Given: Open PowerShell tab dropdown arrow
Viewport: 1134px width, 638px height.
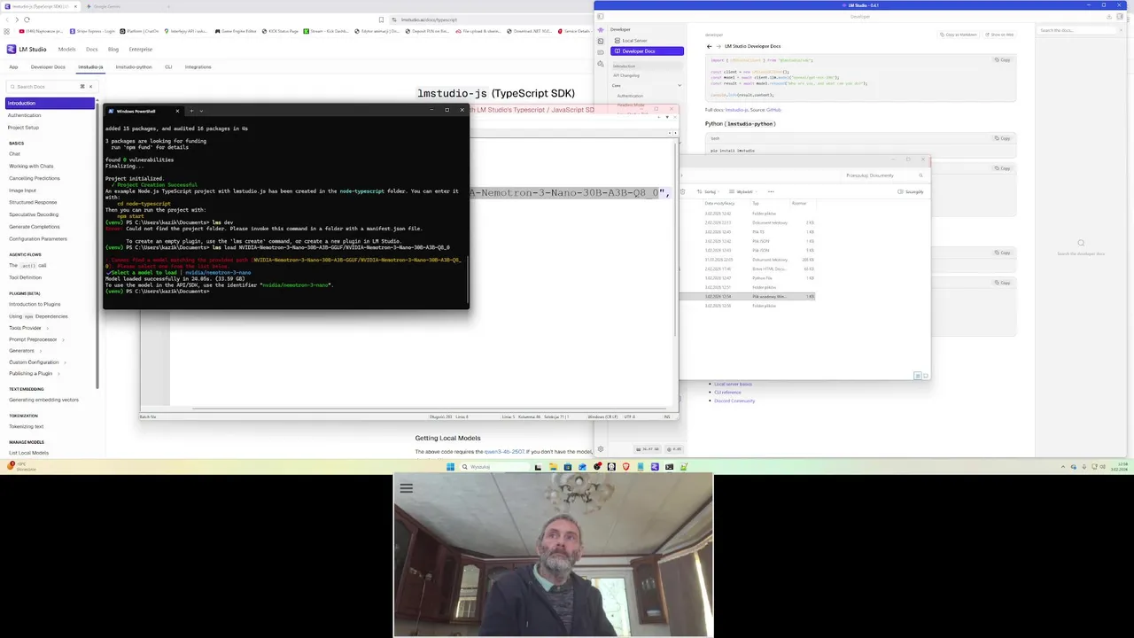Looking at the screenshot, I should coord(201,111).
